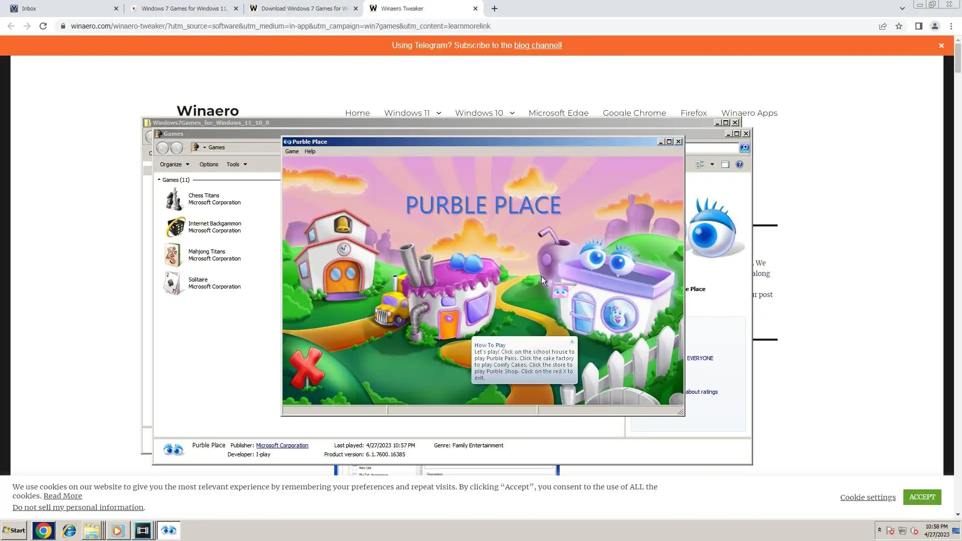
Task: Expand the Tools dropdown menu
Action: (236, 164)
